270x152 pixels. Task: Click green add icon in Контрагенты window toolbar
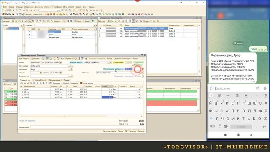13,21
